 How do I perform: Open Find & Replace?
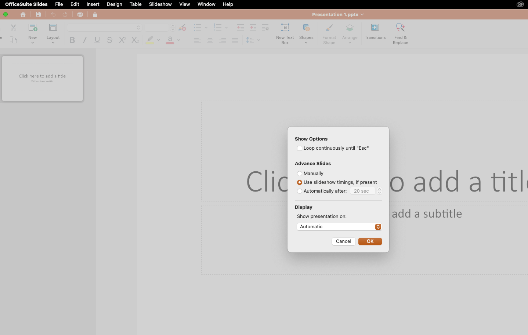click(x=400, y=33)
